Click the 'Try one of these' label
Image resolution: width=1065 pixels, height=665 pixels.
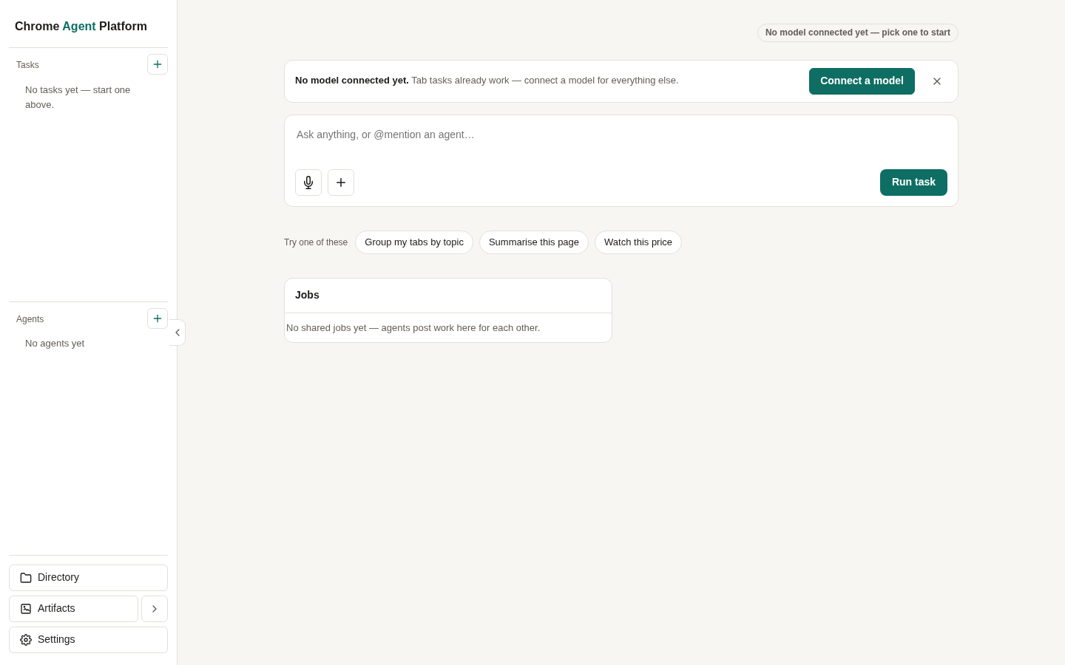[x=316, y=242]
